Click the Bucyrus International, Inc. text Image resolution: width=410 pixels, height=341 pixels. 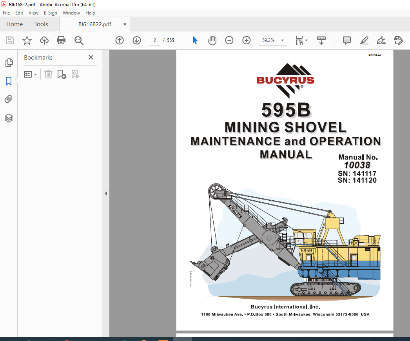[285, 307]
